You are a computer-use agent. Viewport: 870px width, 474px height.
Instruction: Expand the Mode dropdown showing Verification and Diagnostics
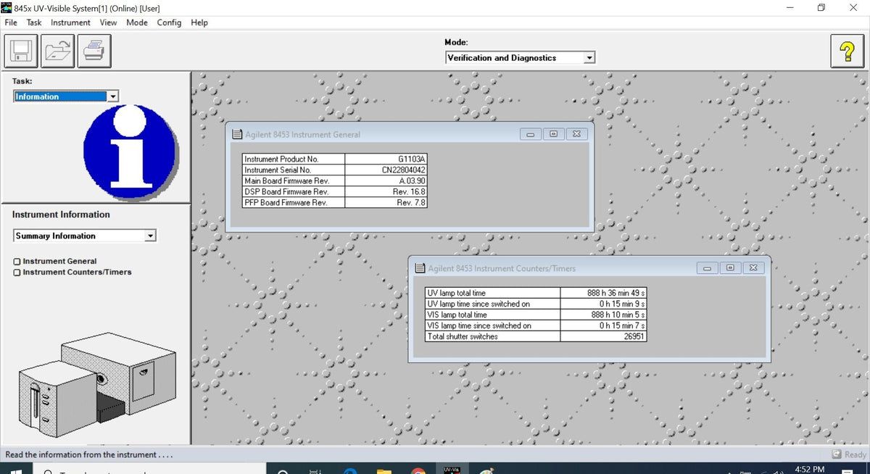click(x=589, y=58)
